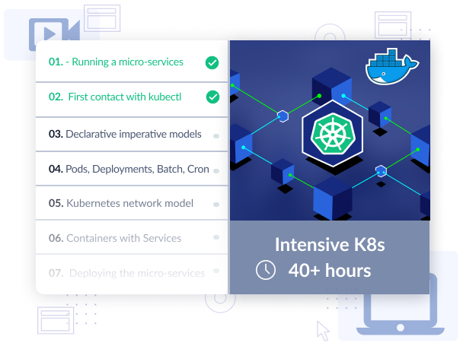This screenshot has width=463, height=346.
Task: Open lesson 01 Running a micro-services
Action: click(x=132, y=62)
